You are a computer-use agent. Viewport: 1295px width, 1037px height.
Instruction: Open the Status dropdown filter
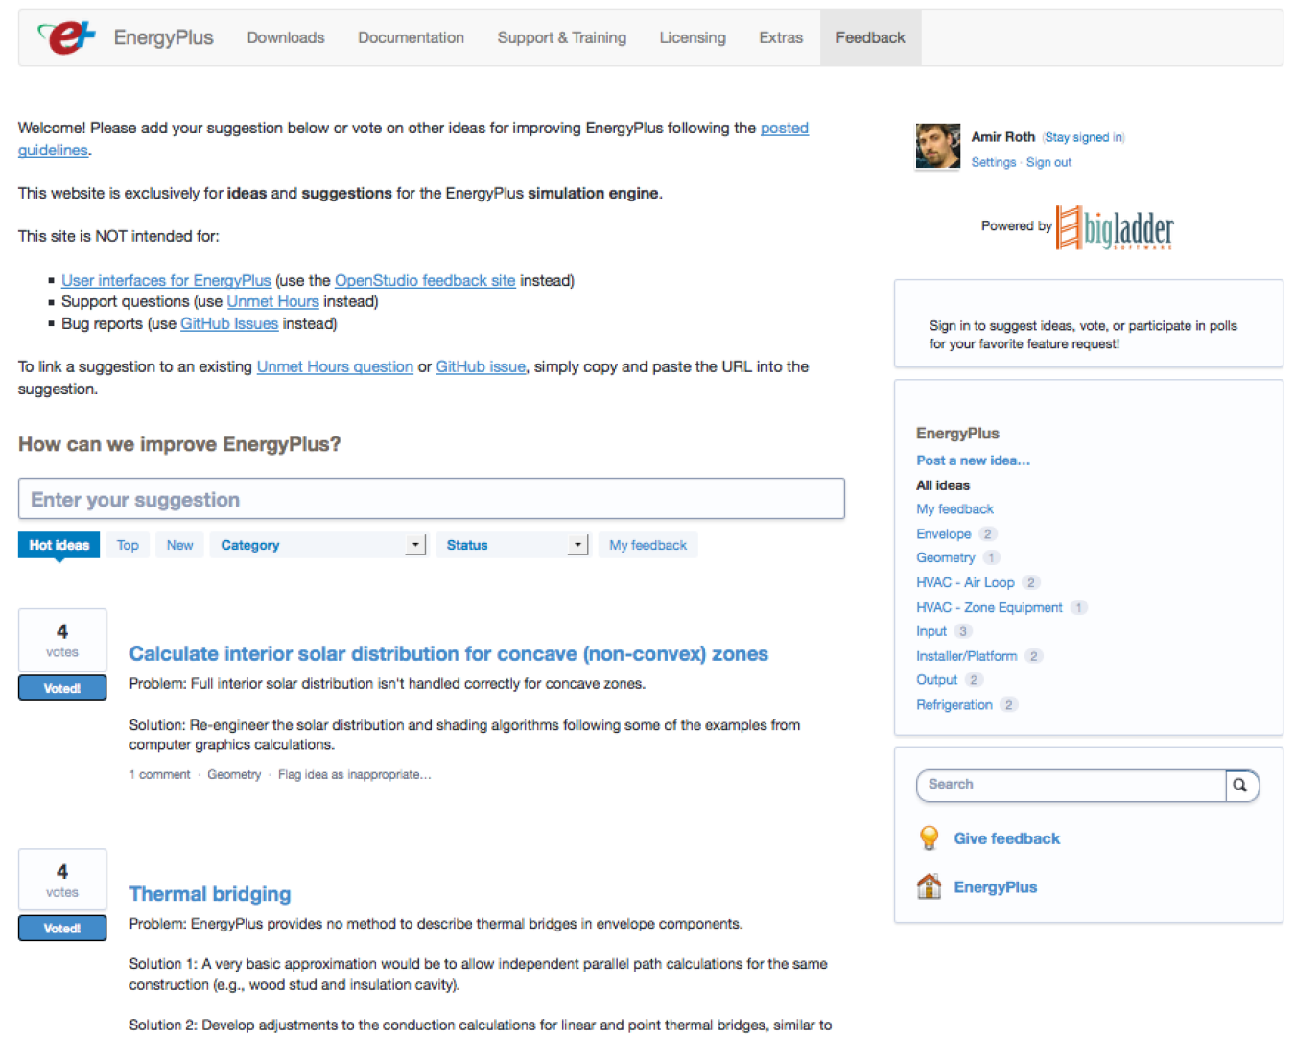512,545
